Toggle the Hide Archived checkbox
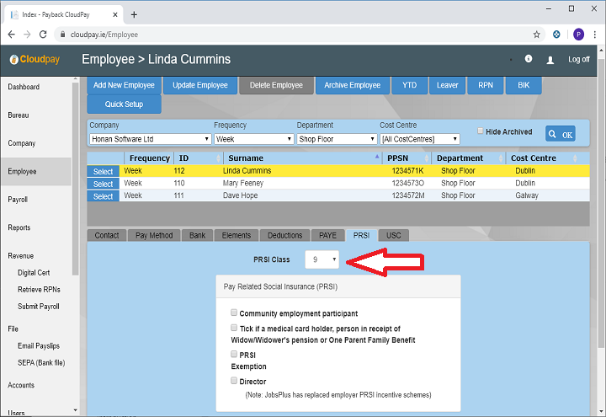 (x=481, y=131)
